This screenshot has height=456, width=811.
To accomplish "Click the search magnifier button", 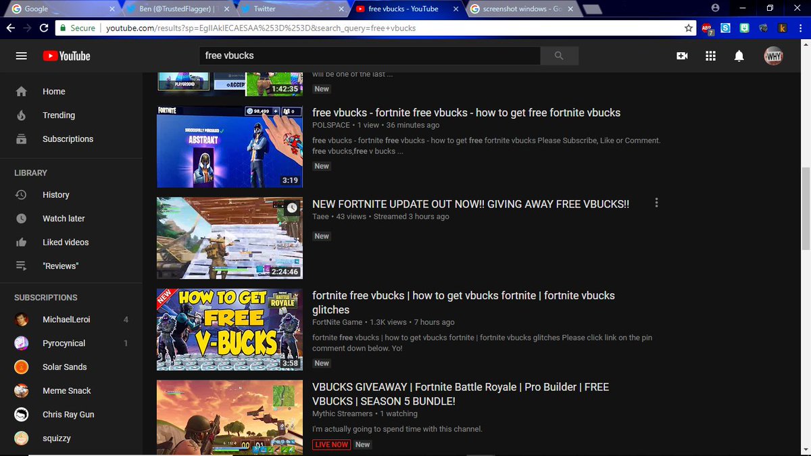I will (x=559, y=56).
